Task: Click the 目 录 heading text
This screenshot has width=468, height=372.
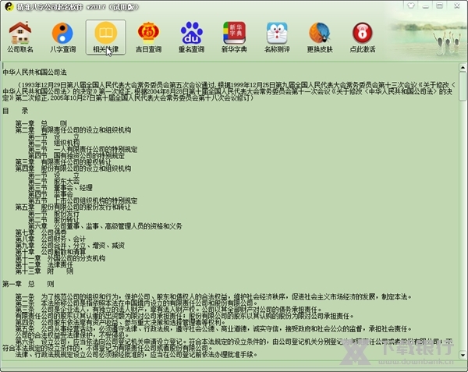Action: pyautogui.click(x=16, y=111)
